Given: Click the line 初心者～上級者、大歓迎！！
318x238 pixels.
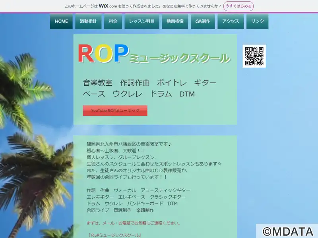Looking at the screenshot, I should [115, 151].
